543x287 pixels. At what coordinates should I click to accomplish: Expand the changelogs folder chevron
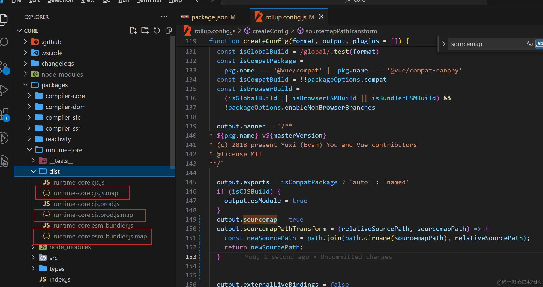(x=25, y=63)
